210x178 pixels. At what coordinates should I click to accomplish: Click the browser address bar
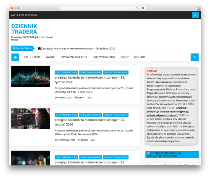click(99, 8)
